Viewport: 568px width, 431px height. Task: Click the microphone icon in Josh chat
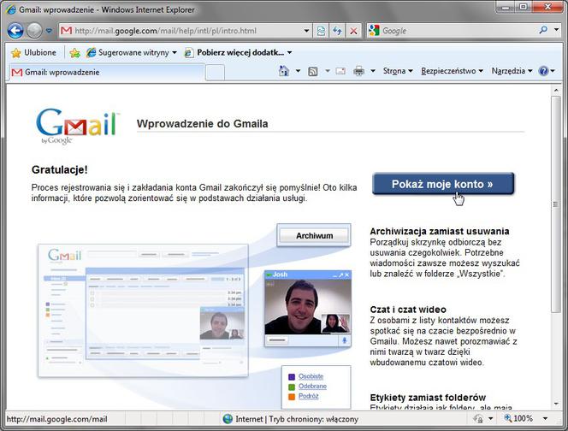[345, 340]
